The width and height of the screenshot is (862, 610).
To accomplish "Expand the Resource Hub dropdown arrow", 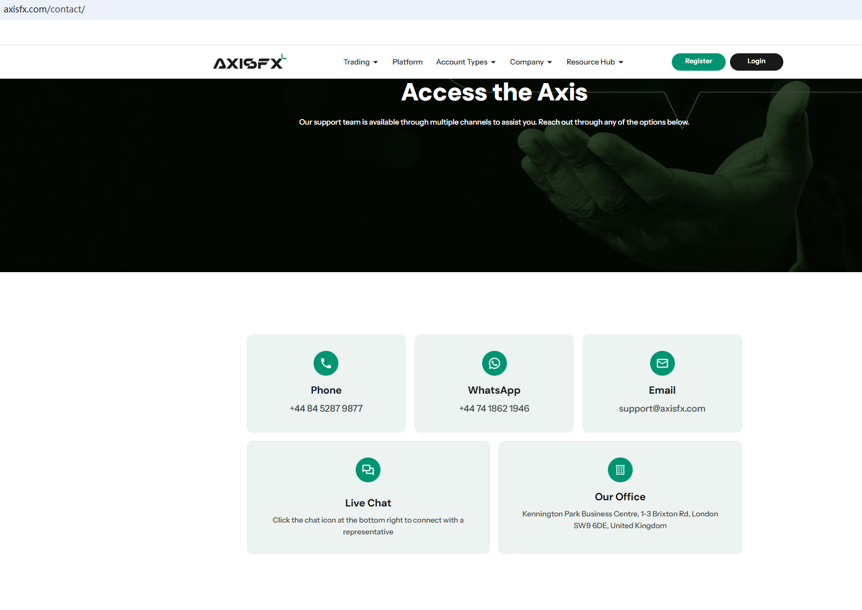I will [x=621, y=63].
